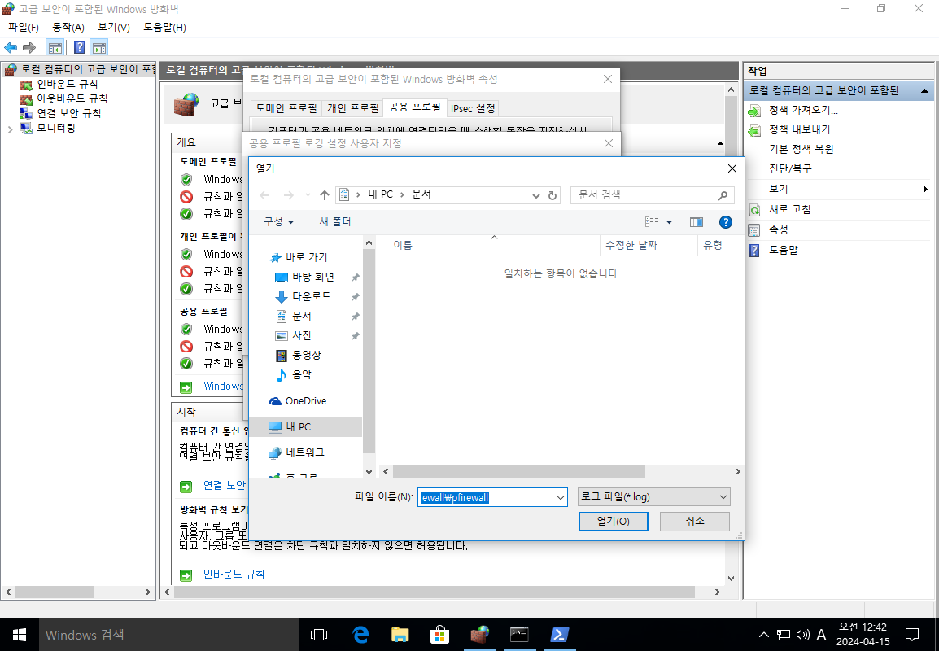Viewport: 939px width, 651px height.
Task: Click the back arrow in MMC toolbar
Action: (11, 47)
